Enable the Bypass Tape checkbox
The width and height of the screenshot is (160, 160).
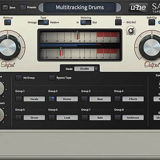click(52, 78)
